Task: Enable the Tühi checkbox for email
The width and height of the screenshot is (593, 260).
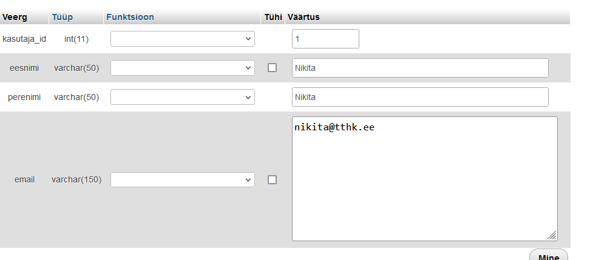Action: pyautogui.click(x=272, y=179)
